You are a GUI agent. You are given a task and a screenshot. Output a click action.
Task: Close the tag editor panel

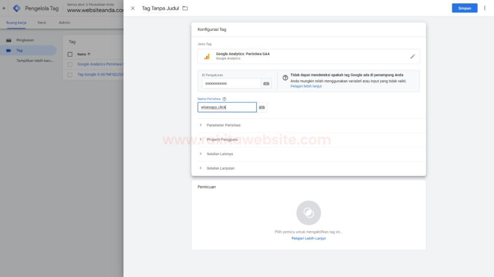pyautogui.click(x=133, y=8)
